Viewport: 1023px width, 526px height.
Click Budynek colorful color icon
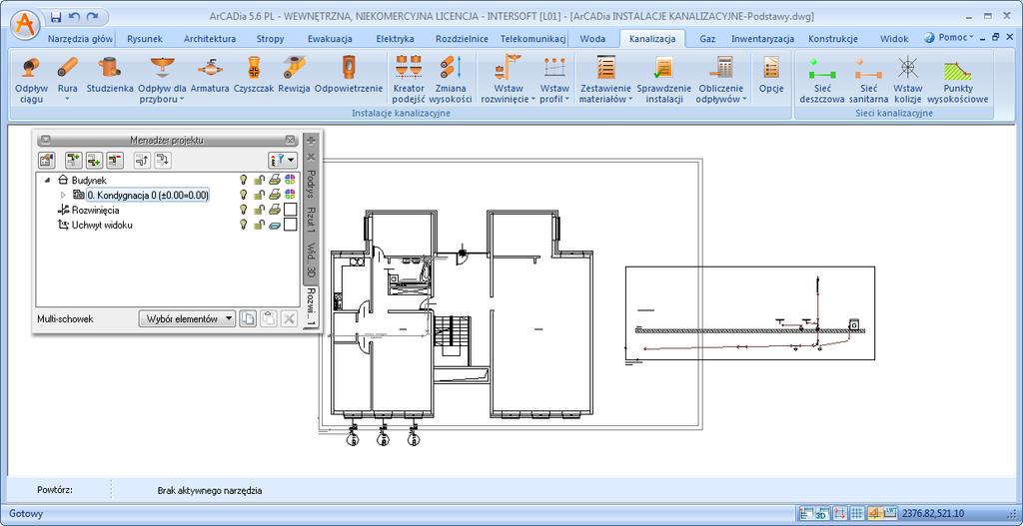pyautogui.click(x=291, y=180)
